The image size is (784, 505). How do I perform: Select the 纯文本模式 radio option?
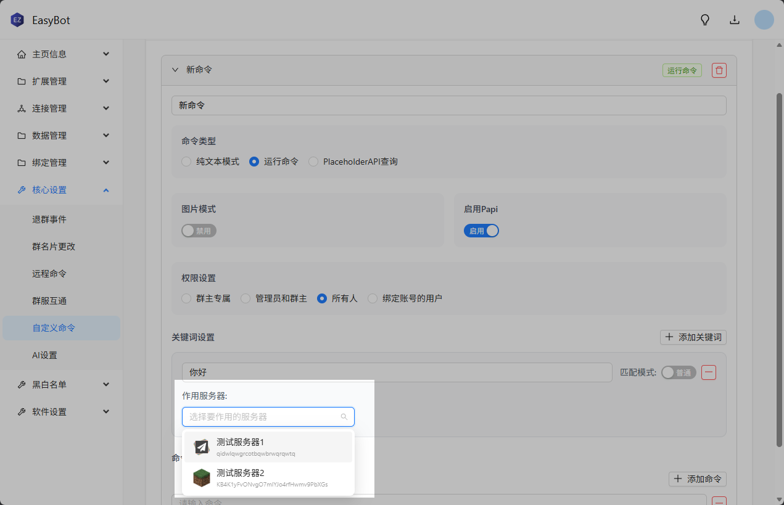coord(186,162)
